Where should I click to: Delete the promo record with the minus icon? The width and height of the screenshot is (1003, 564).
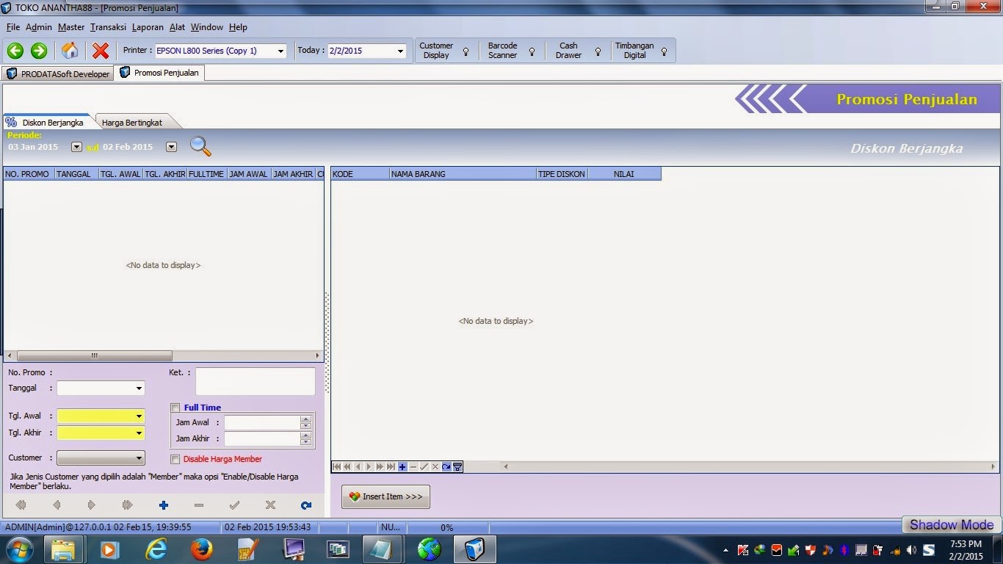(x=198, y=505)
